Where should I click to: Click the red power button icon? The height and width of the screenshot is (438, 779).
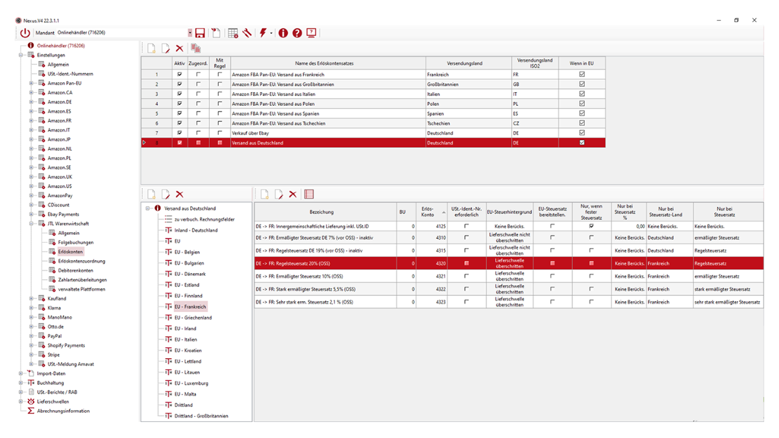point(25,33)
